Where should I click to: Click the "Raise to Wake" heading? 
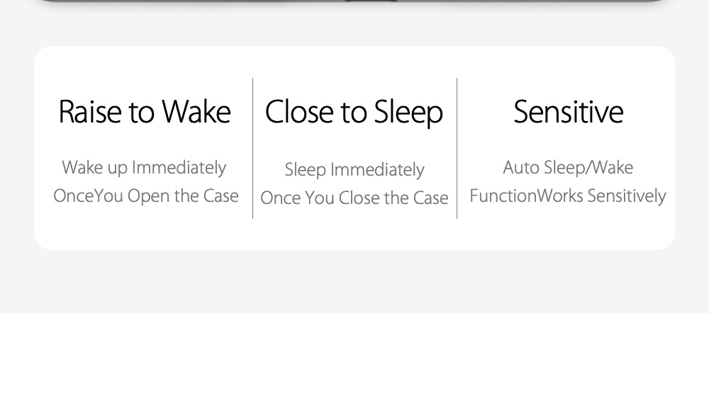[145, 112]
